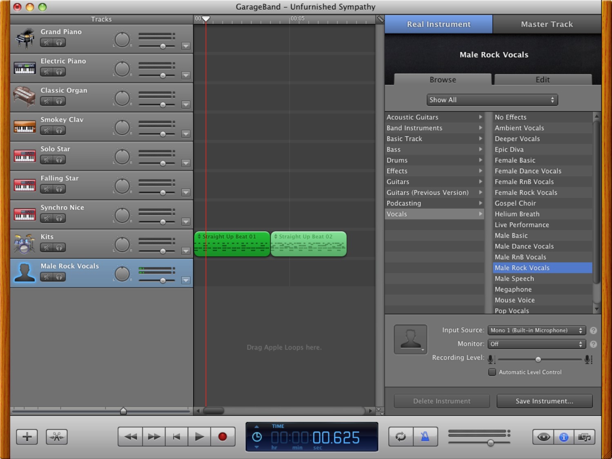The width and height of the screenshot is (612, 459).
Task: Expand automation arrow for Grand Piano track
Action: pos(186,46)
